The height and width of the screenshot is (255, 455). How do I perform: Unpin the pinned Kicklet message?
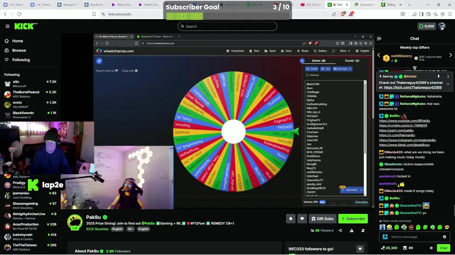439,76
